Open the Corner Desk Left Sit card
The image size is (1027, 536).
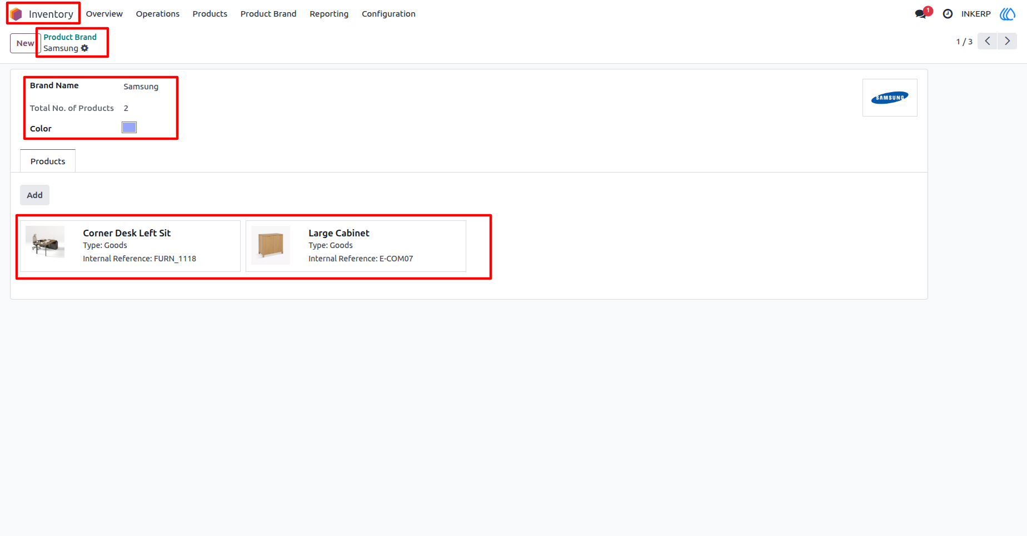click(x=130, y=246)
